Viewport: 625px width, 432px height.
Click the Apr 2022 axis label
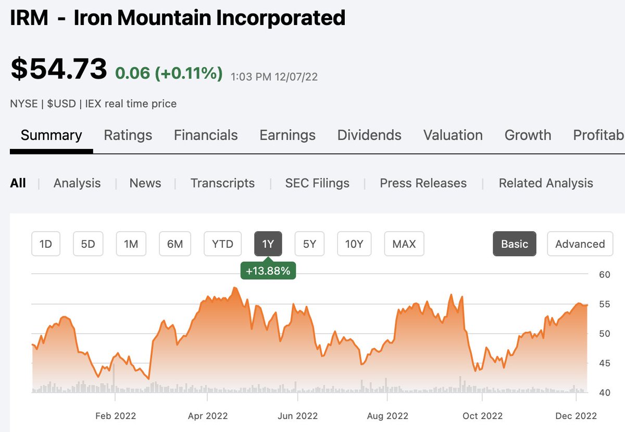click(207, 415)
